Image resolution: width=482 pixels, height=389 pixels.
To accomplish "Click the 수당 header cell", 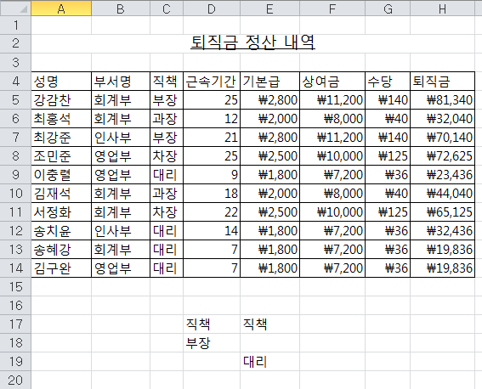I will coord(388,82).
